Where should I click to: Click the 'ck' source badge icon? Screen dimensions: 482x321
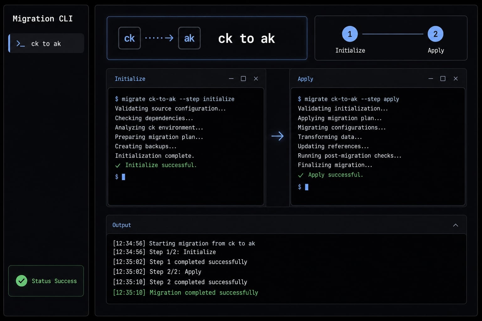(x=129, y=38)
